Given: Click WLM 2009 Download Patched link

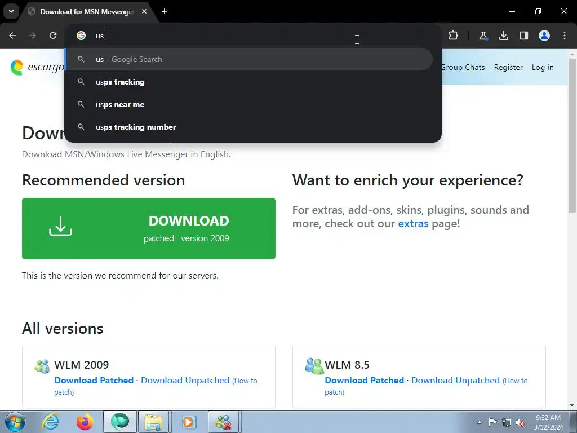Looking at the screenshot, I should (94, 381).
